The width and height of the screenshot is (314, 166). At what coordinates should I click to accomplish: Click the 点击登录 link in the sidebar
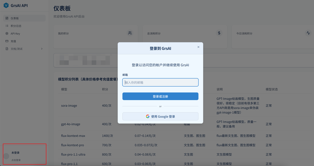(x=16, y=160)
